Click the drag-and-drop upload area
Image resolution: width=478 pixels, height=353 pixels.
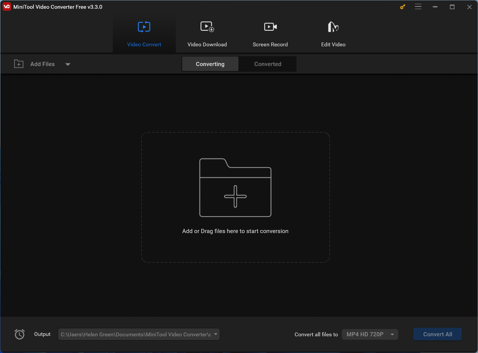click(x=235, y=197)
